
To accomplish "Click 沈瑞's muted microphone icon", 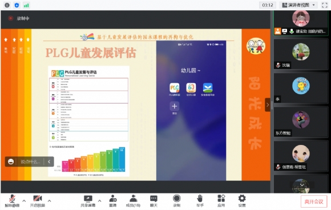I will [x=278, y=65].
